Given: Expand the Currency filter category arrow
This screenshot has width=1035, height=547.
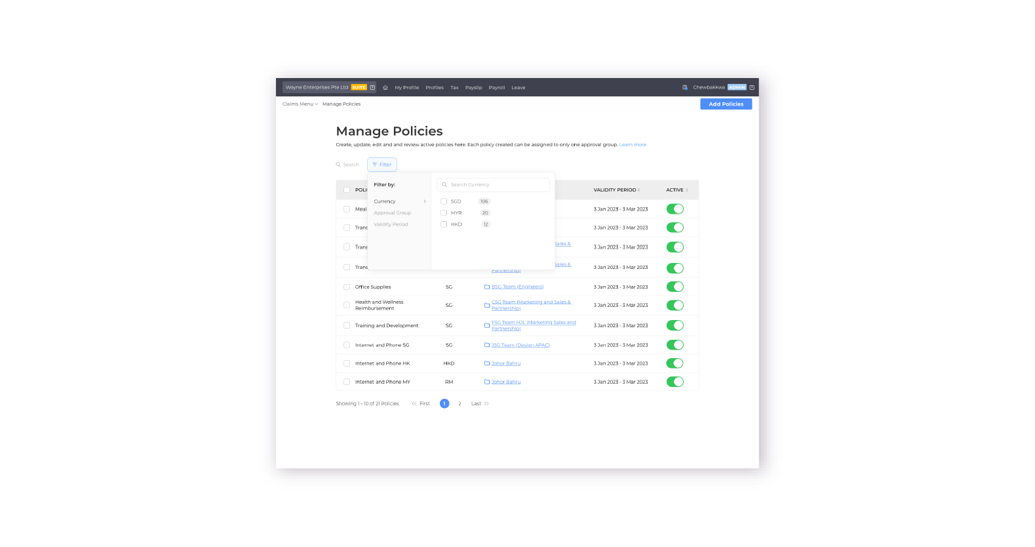Looking at the screenshot, I should coord(425,201).
